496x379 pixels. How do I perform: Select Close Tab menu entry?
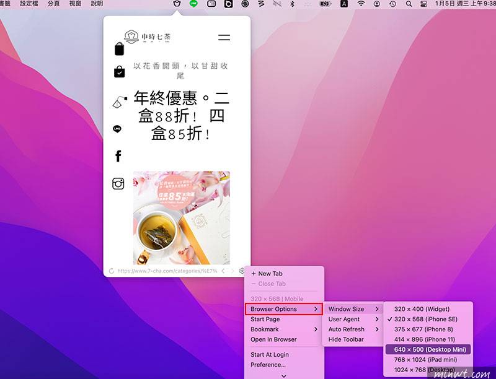click(284, 284)
